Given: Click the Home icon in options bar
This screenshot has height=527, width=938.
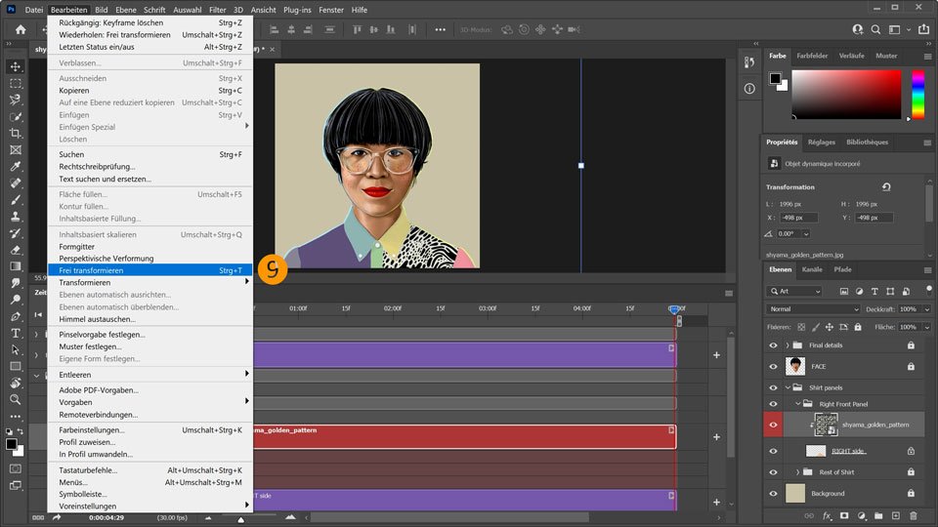Looking at the screenshot, I should click(x=21, y=29).
